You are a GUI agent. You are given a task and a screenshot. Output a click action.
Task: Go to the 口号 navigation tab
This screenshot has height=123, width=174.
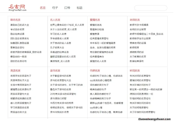(67, 8)
